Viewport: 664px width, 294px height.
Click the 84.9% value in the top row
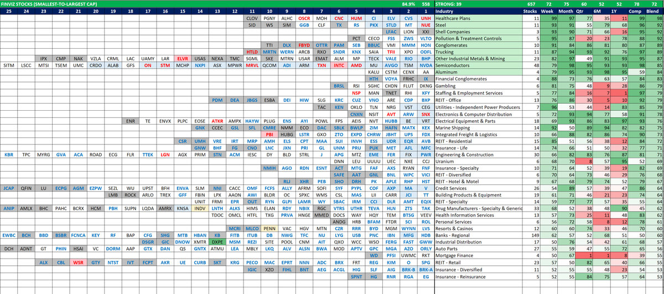pos(408,4)
